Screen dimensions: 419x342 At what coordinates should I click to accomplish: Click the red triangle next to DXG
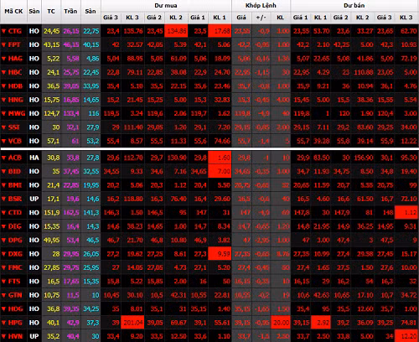pyautogui.click(x=3, y=254)
